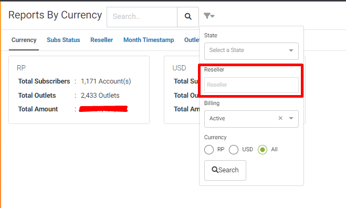Image resolution: width=346 pixels, height=208 pixels.
Task: Open the partially hidden Outlet tab
Action: pyautogui.click(x=192, y=40)
